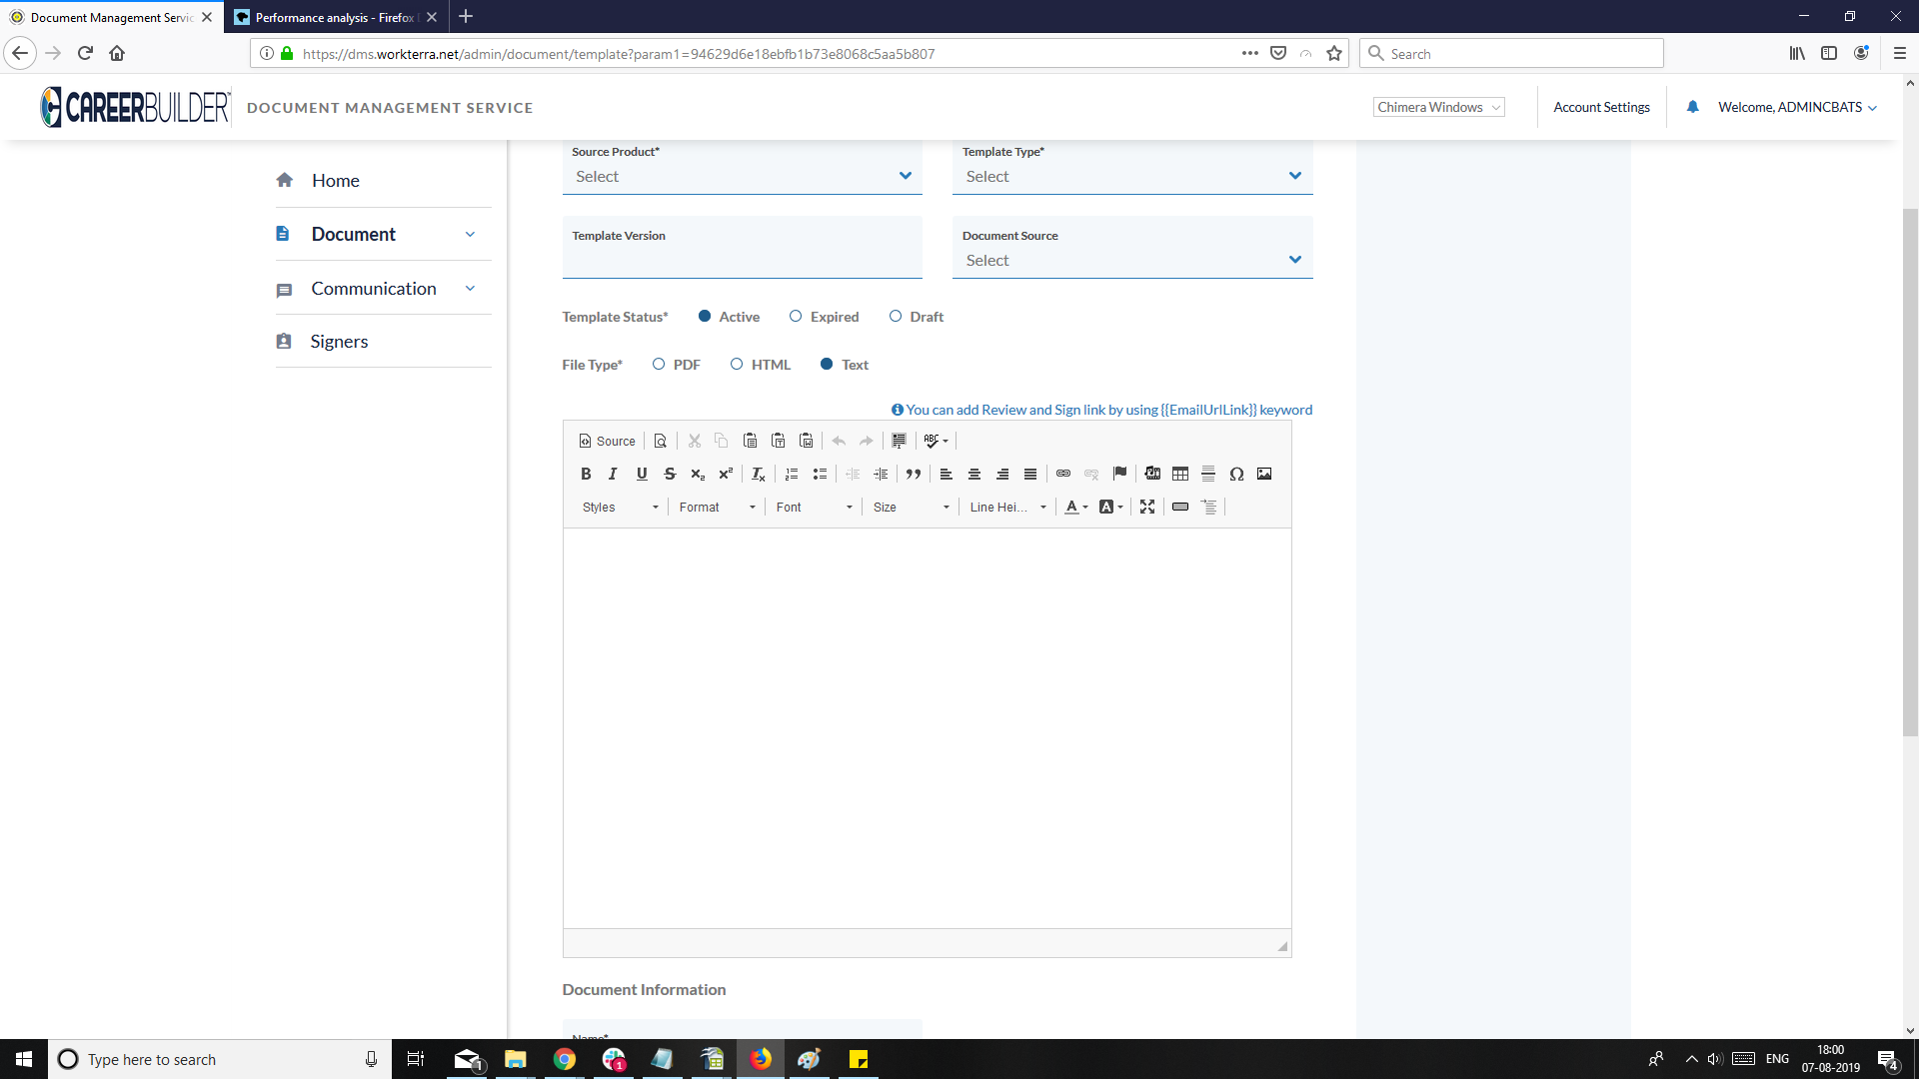1919x1079 pixels.
Task: Choose Text file type
Action: (x=827, y=365)
